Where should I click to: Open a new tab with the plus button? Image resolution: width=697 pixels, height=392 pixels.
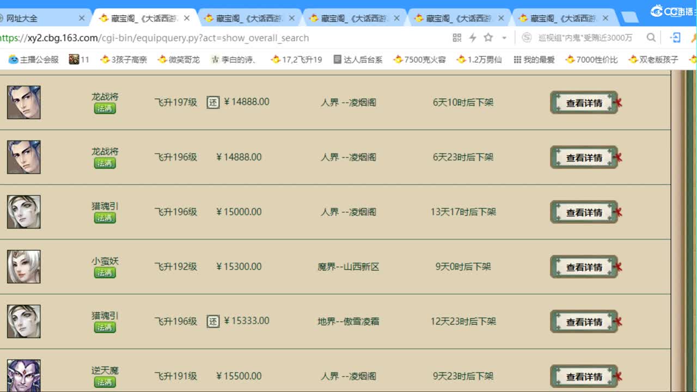(630, 18)
